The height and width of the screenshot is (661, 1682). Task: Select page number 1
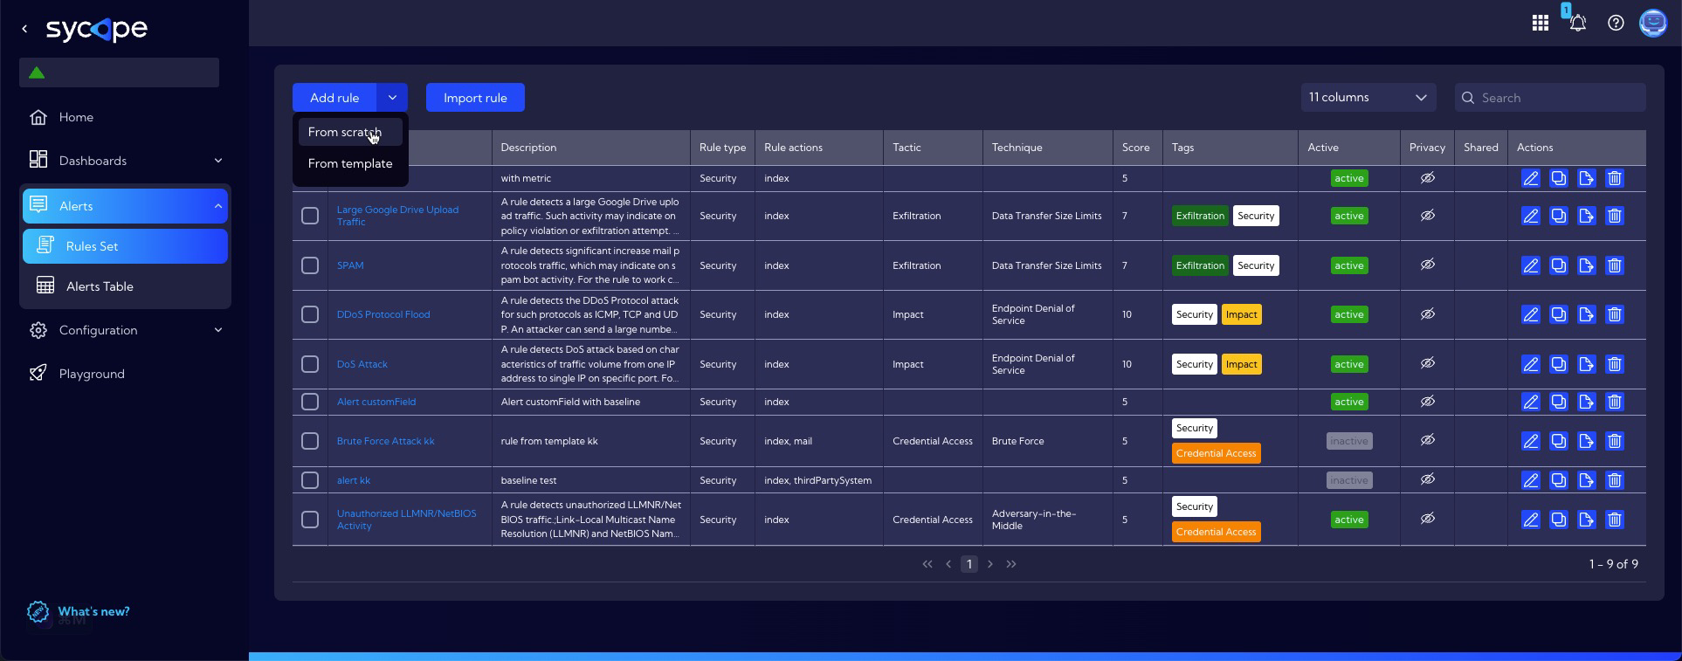click(x=969, y=564)
